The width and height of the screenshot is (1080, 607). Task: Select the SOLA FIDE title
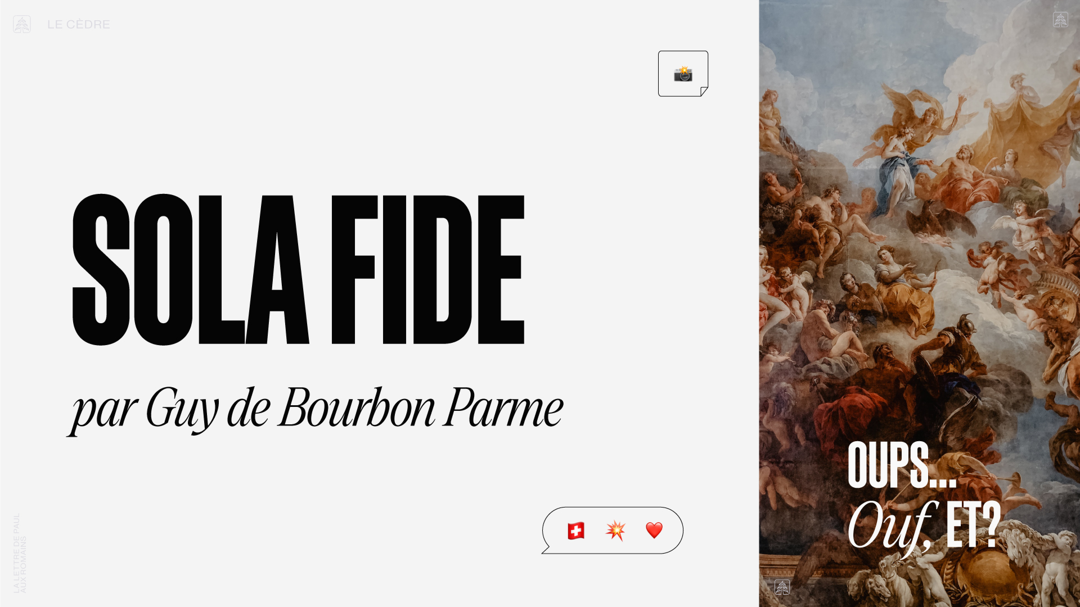[299, 270]
